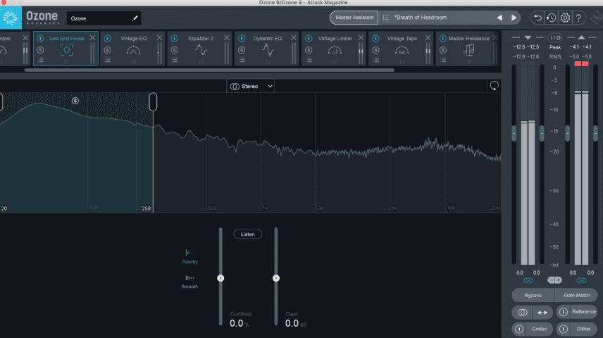Enable the Reference power toggle

click(x=564, y=312)
